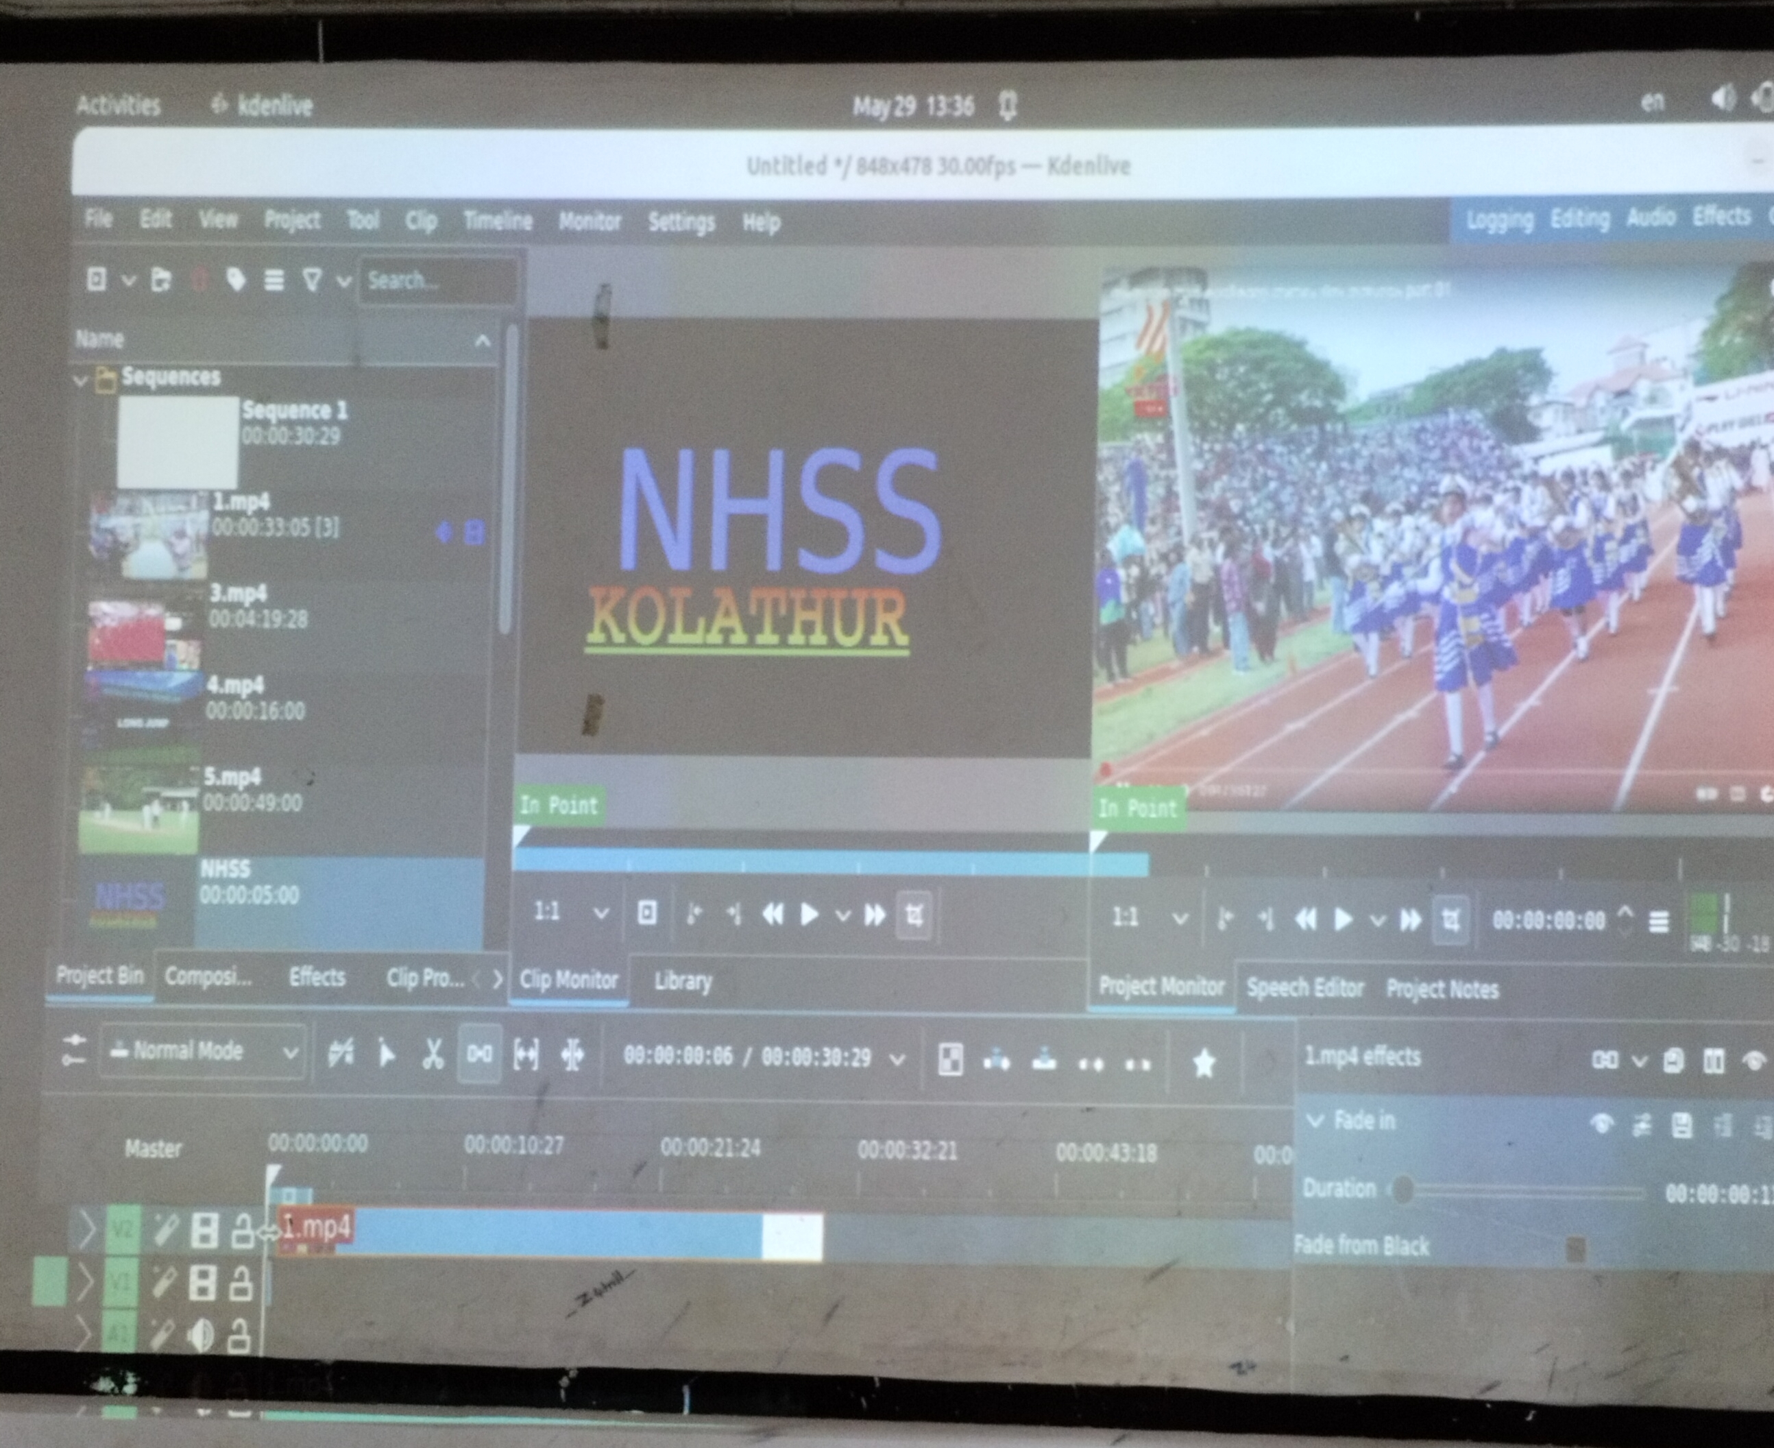Toggle the Fade in effect eye icon
The height and width of the screenshot is (1448, 1774).
[x=1601, y=1124]
